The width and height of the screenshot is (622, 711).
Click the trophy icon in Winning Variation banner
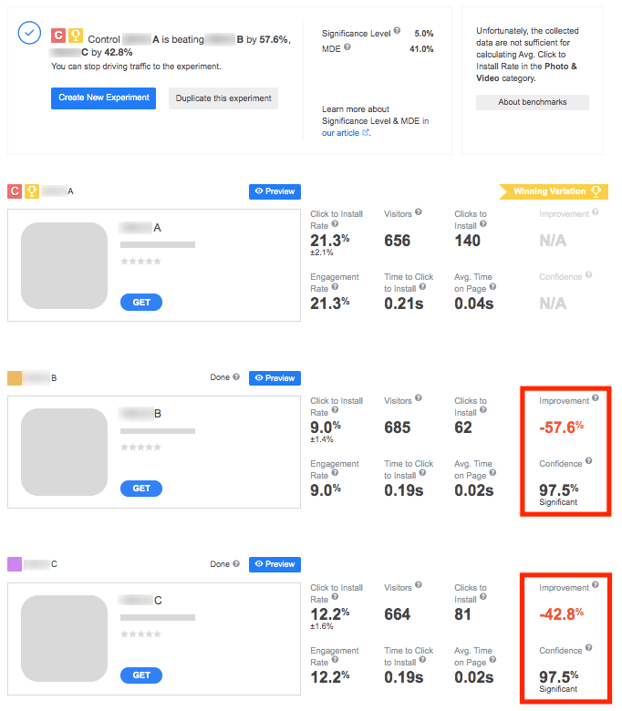click(x=596, y=191)
